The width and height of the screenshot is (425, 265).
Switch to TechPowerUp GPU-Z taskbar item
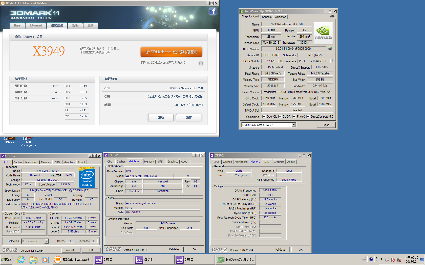[x=236, y=259]
